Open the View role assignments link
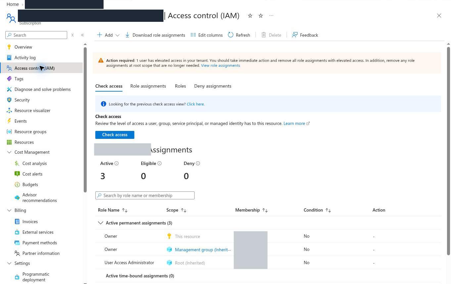Viewport: 451px width, 284px height. [220, 65]
